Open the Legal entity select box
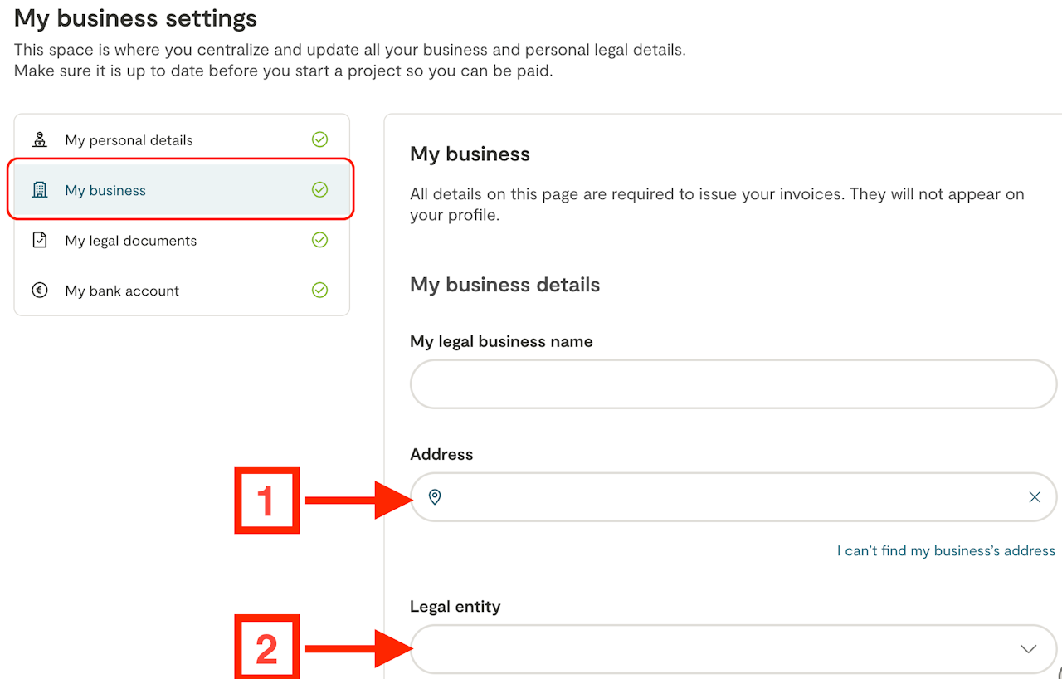Viewport: 1062px width, 679px height. click(x=714, y=649)
